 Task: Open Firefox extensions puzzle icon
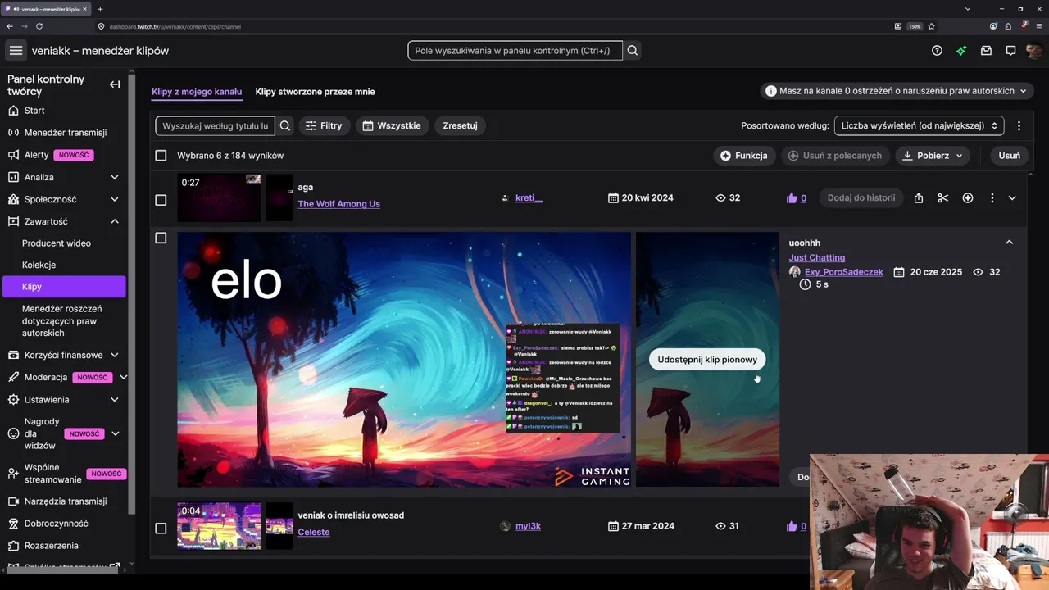(1009, 26)
